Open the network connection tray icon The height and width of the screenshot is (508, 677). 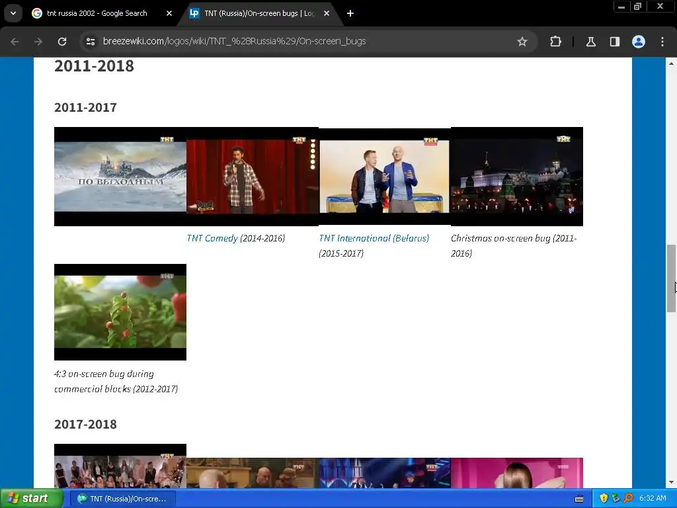pyautogui.click(x=616, y=499)
